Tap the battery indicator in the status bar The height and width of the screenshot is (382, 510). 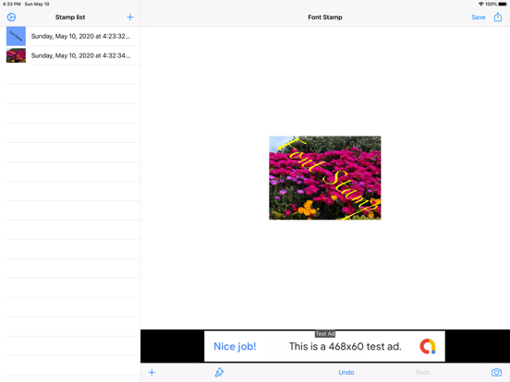pyautogui.click(x=503, y=4)
